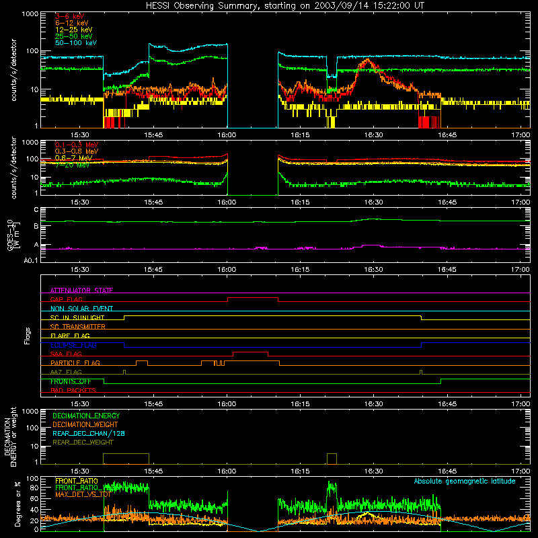Viewport: 538px width, 538px height.
Task: Select the SAA_FLAG label
Action: tap(66, 354)
